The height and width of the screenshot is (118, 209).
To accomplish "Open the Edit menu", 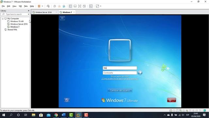I will (x=8, y=6).
